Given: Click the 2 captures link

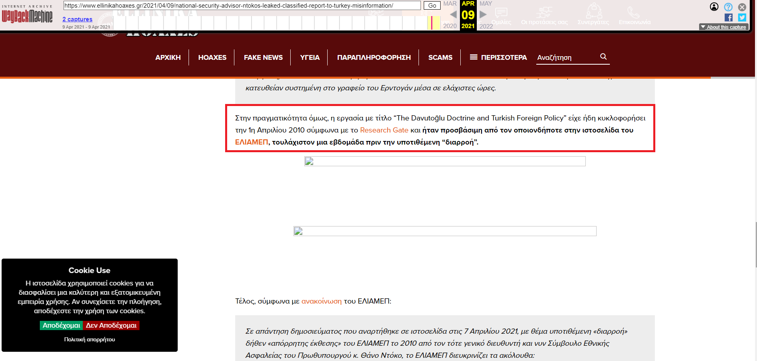Looking at the screenshot, I should pyautogui.click(x=77, y=19).
